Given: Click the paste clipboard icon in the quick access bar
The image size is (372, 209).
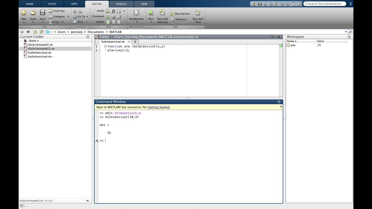Looking at the screenshot, I should click(x=277, y=4).
